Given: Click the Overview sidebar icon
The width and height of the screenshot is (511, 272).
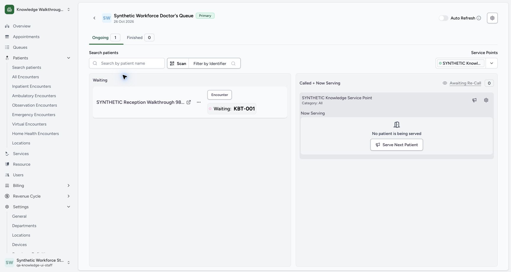Looking at the screenshot, I should coord(7,26).
